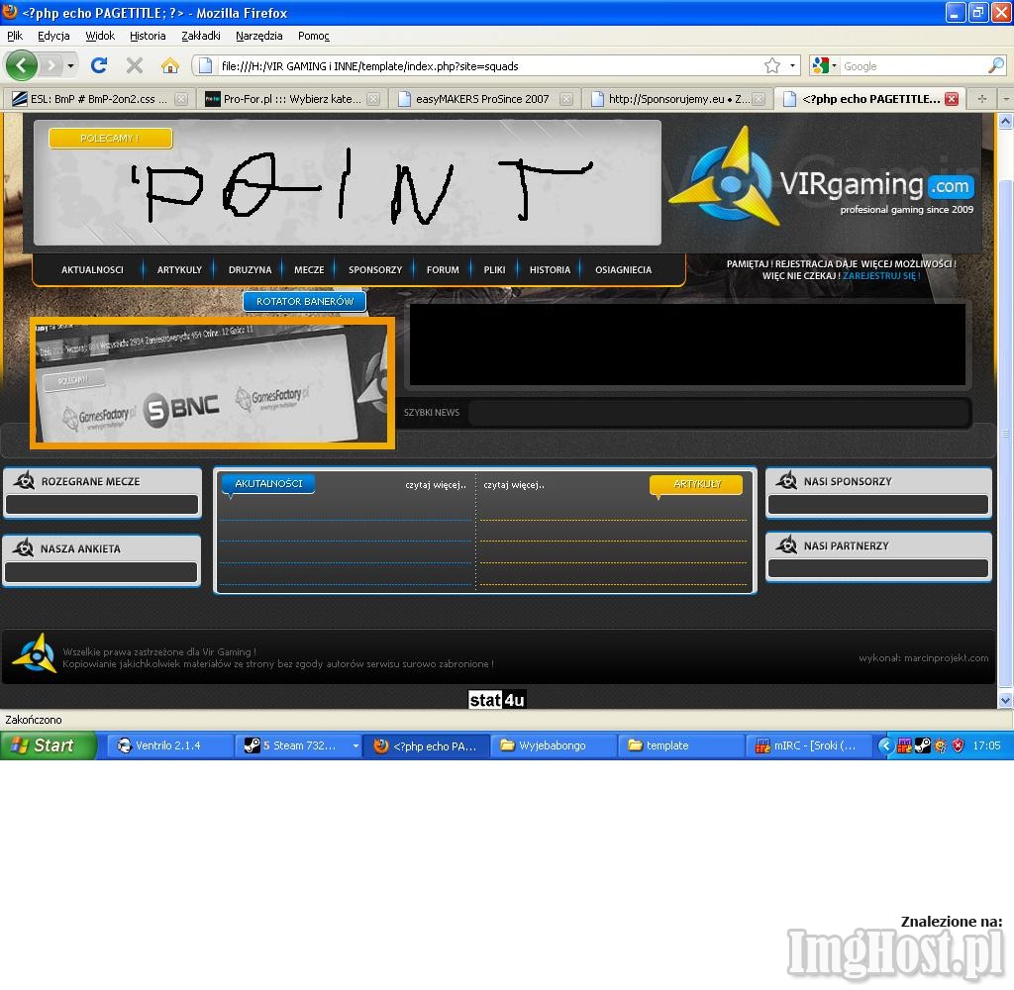Open the Narzędzia menu

(x=258, y=36)
